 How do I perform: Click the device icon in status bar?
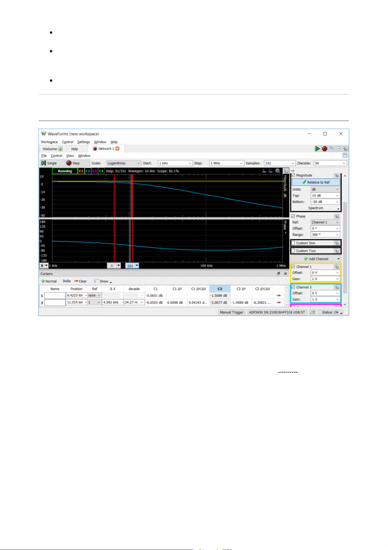(312, 312)
